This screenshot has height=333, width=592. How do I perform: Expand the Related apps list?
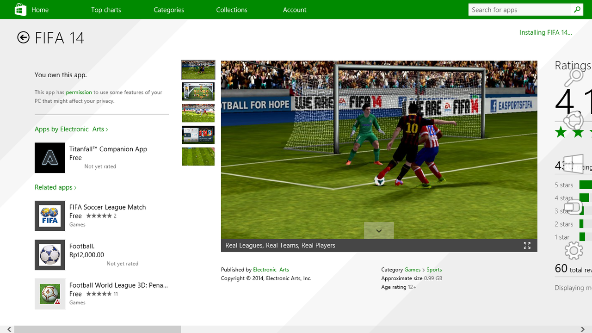(x=55, y=187)
